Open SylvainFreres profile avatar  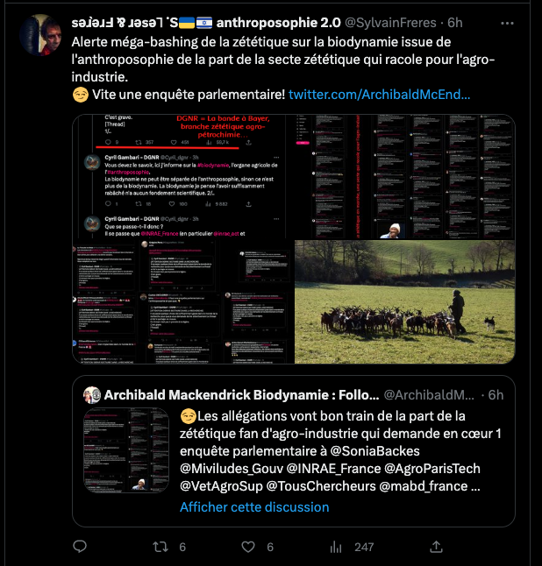tap(40, 35)
